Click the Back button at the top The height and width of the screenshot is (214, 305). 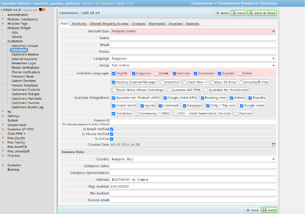point(222,13)
